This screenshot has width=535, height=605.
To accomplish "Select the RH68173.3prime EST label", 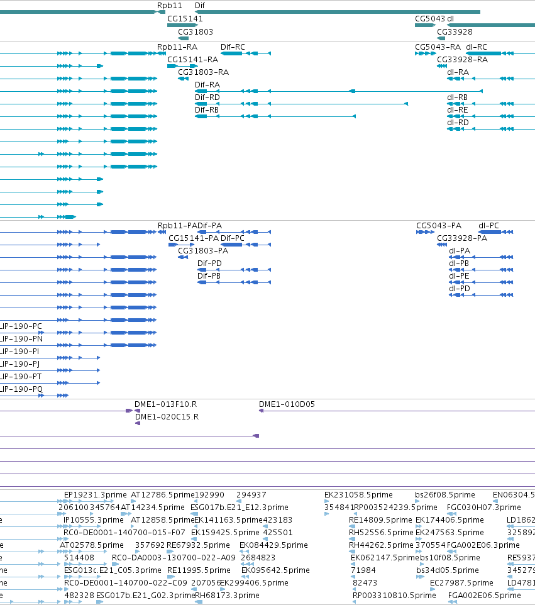I will coord(227,596).
